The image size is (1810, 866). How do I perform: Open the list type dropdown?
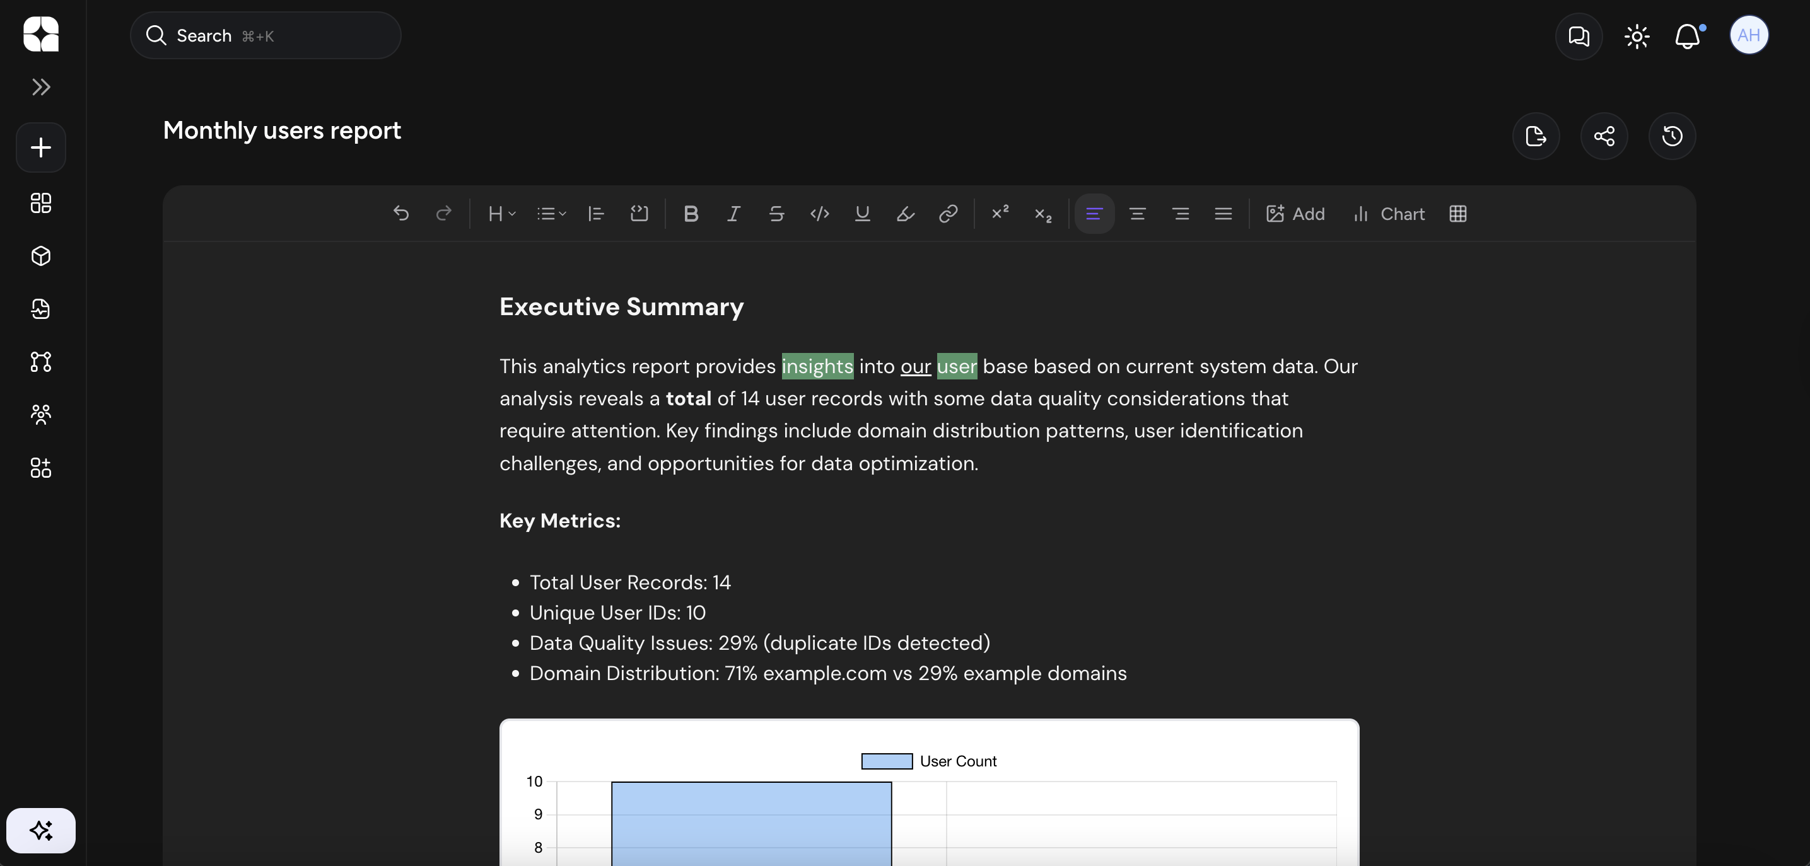tap(551, 214)
